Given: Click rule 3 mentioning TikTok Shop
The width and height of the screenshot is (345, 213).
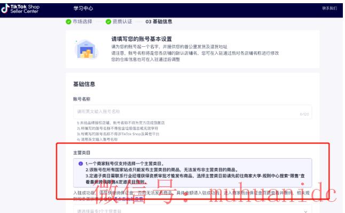Looking at the screenshot, I should click(x=118, y=134).
